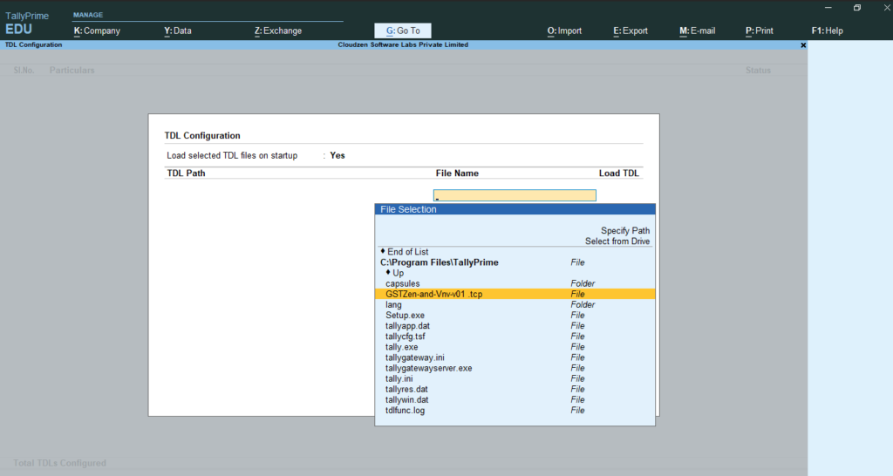
Task: Open the P: Print menu
Action: coord(760,31)
